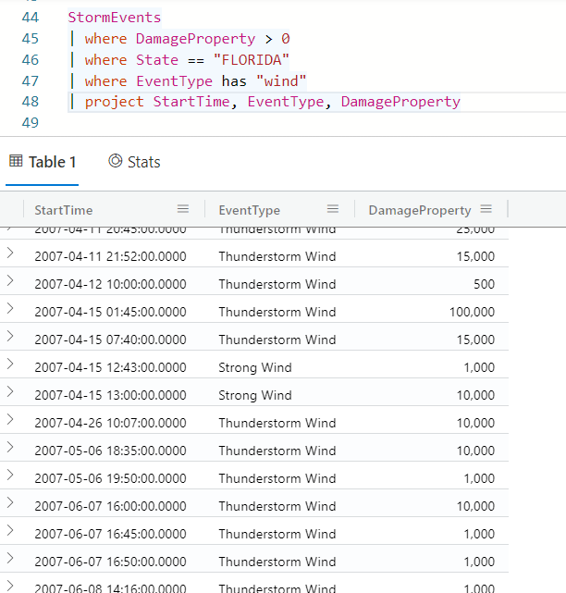The width and height of the screenshot is (566, 593).
Task: Expand the 2007-04-11 21:52:00 row
Action: click(x=10, y=253)
